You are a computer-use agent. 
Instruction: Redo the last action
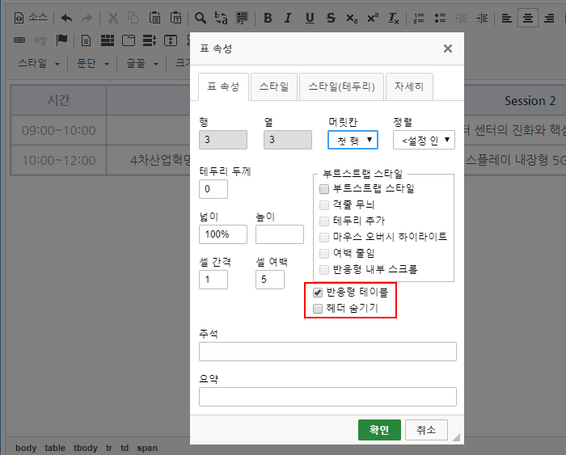pyautogui.click(x=87, y=18)
